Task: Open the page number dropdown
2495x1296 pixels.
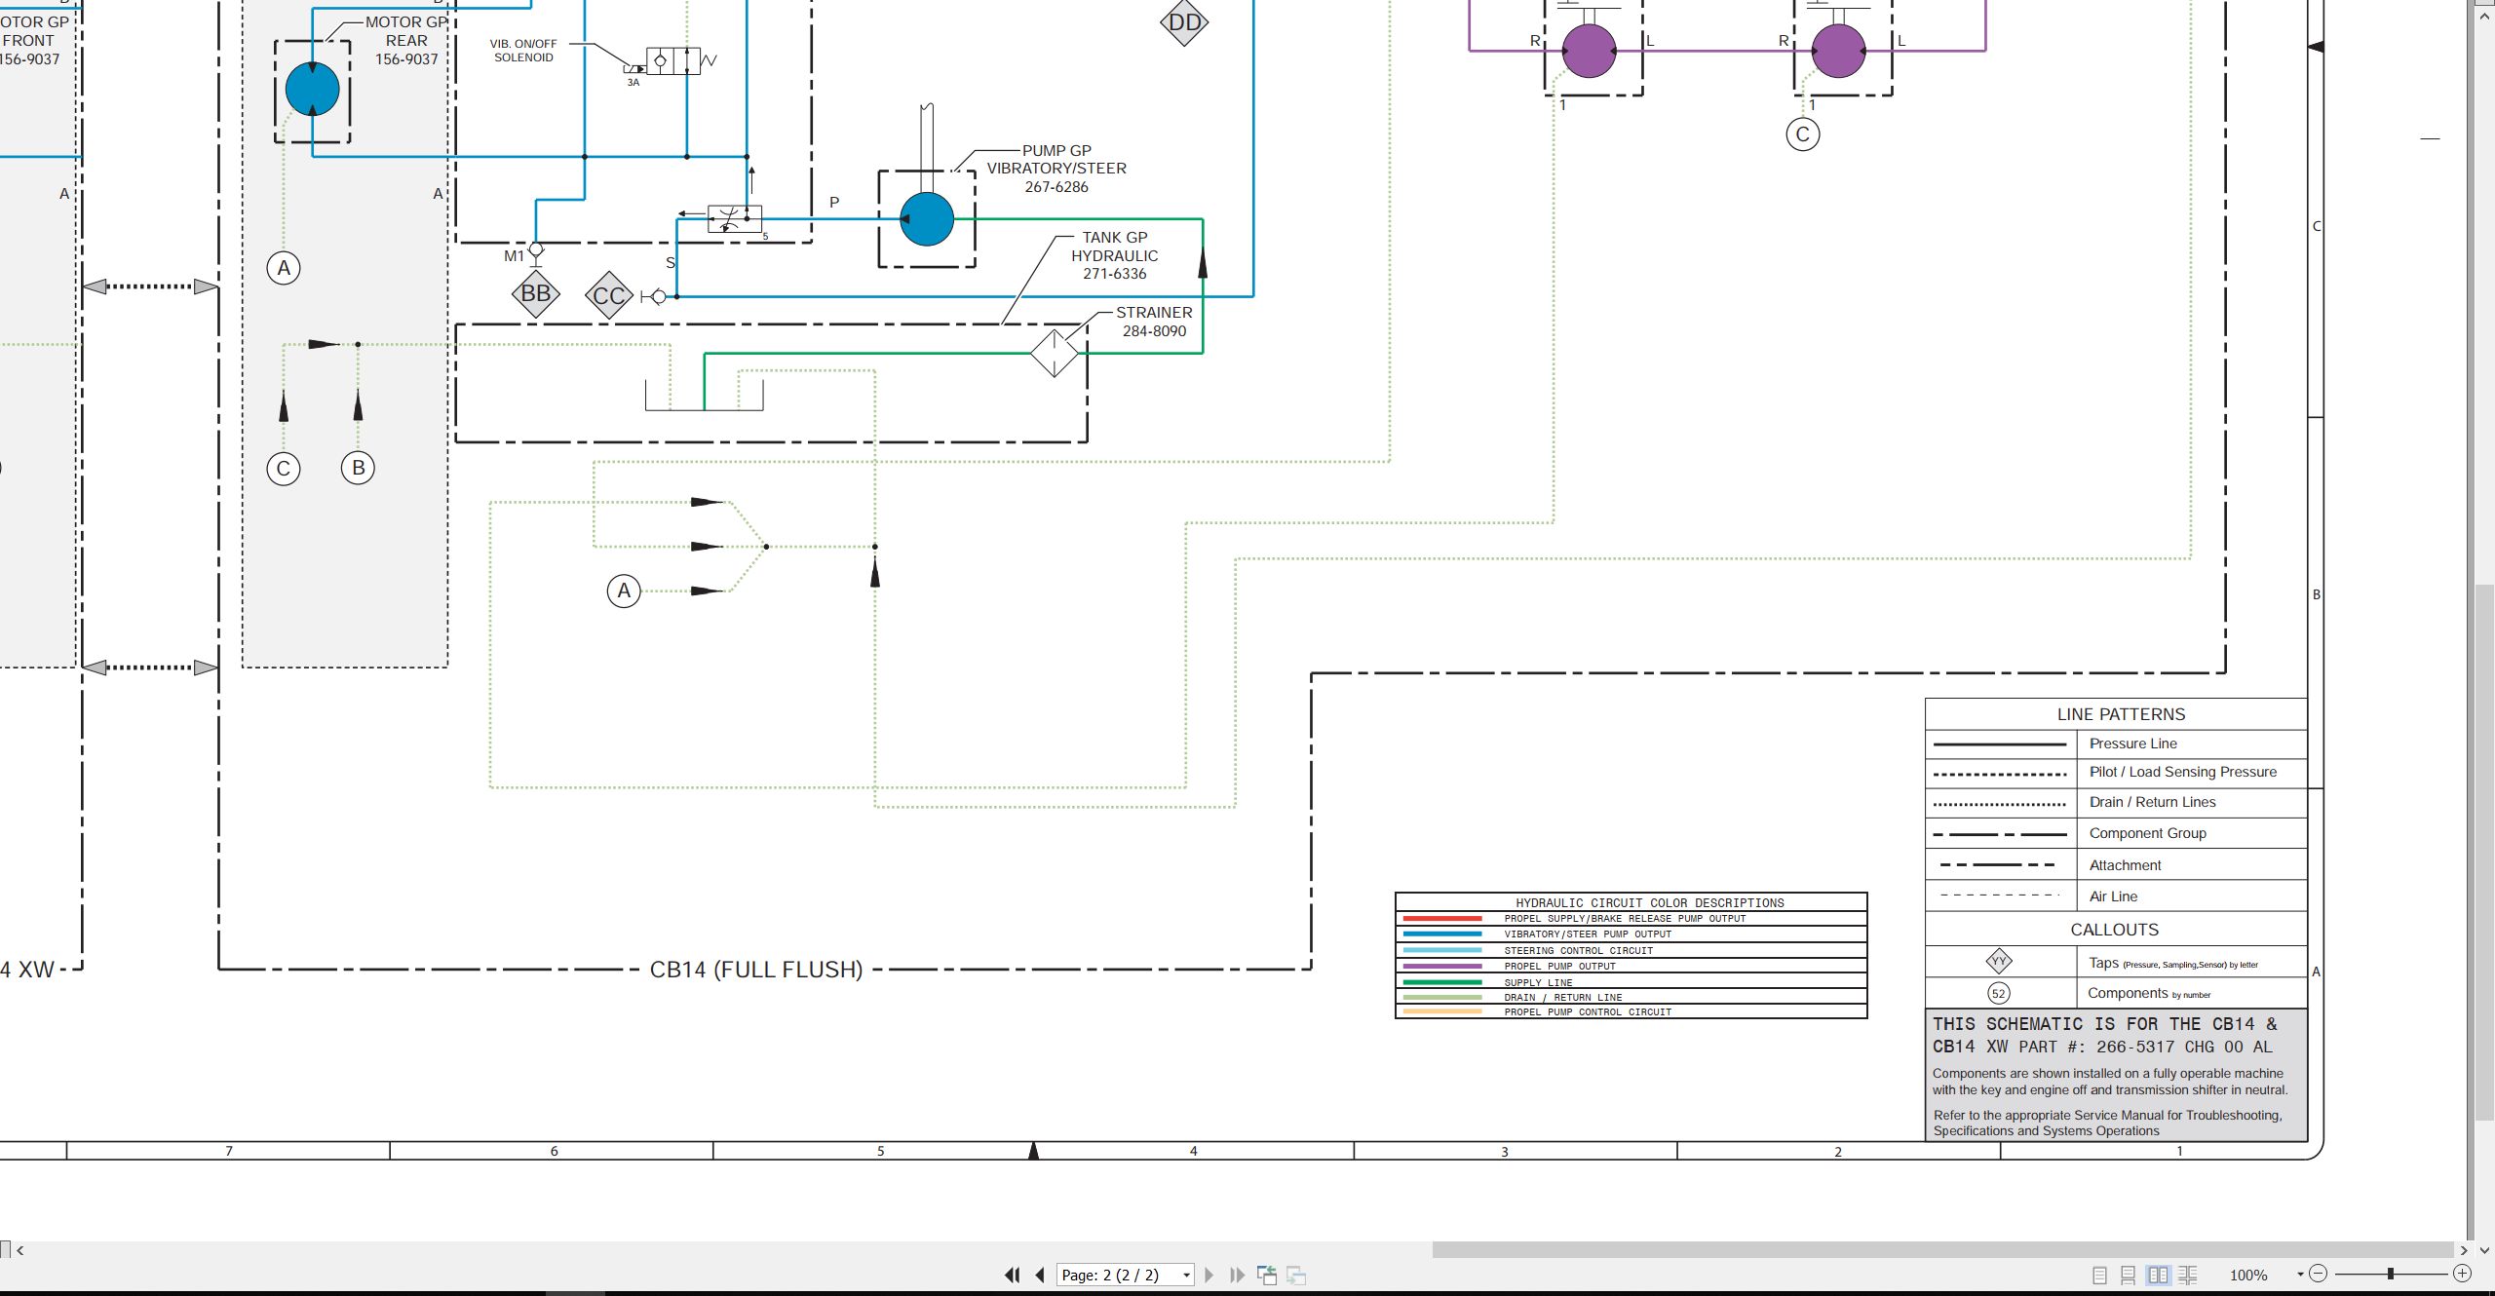Action: [1186, 1276]
